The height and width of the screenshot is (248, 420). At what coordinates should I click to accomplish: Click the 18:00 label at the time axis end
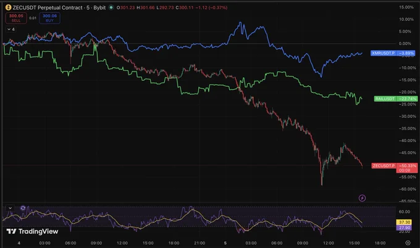coord(380,243)
